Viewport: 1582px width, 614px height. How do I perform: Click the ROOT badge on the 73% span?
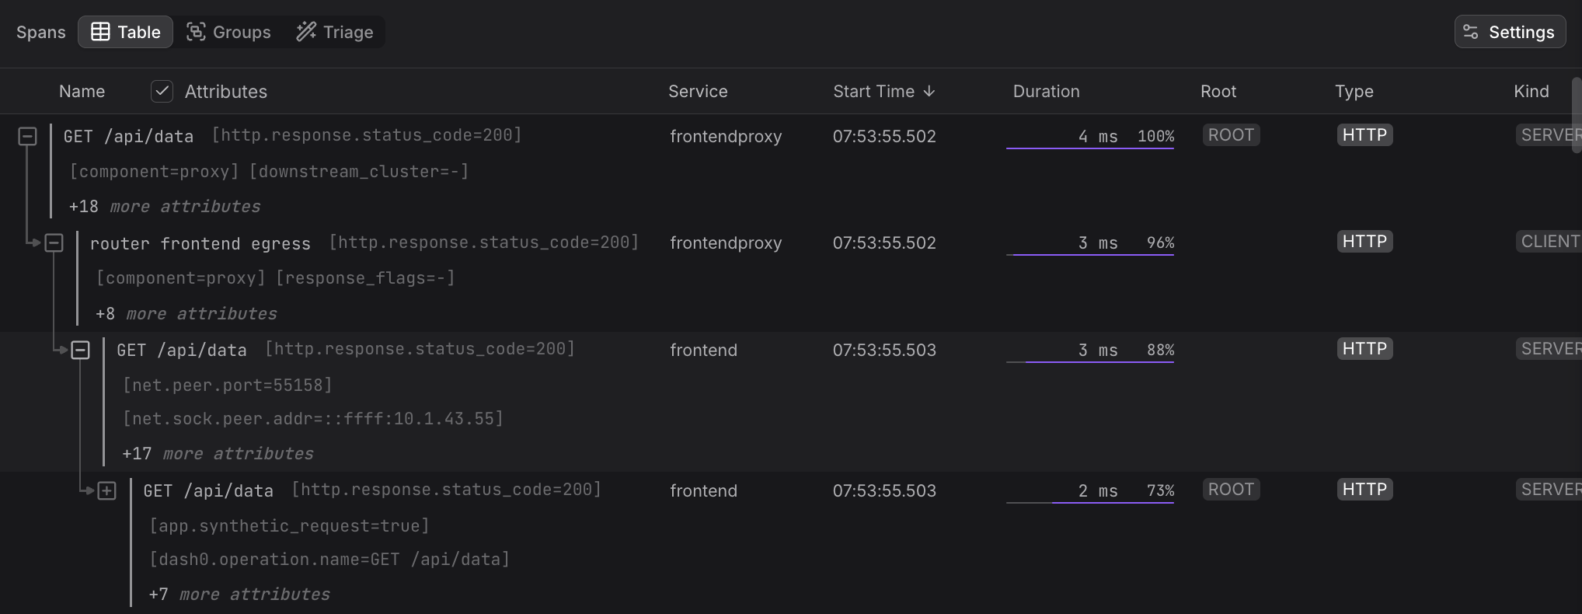pyautogui.click(x=1231, y=490)
